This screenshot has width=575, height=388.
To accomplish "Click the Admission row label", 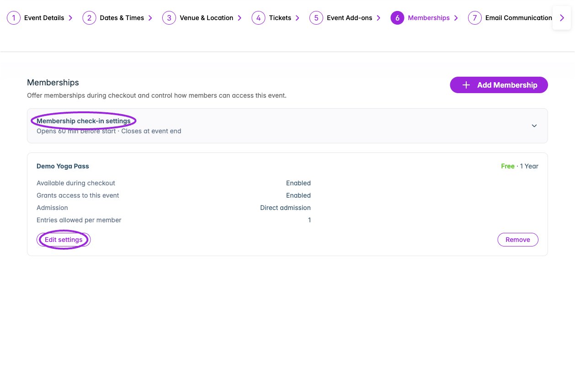I will pyautogui.click(x=52, y=208).
